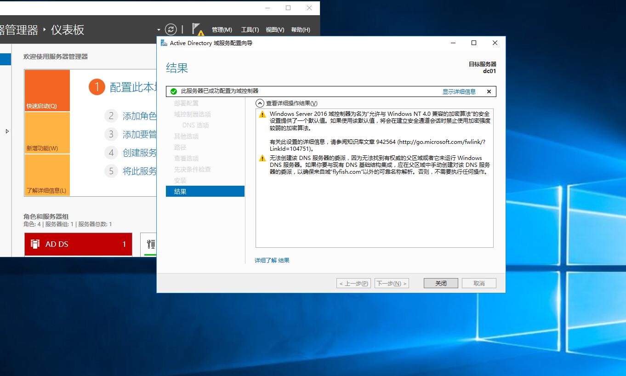The width and height of the screenshot is (626, 376).
Task: Select 部署配置 in wizard sidebar
Action: pos(186,103)
